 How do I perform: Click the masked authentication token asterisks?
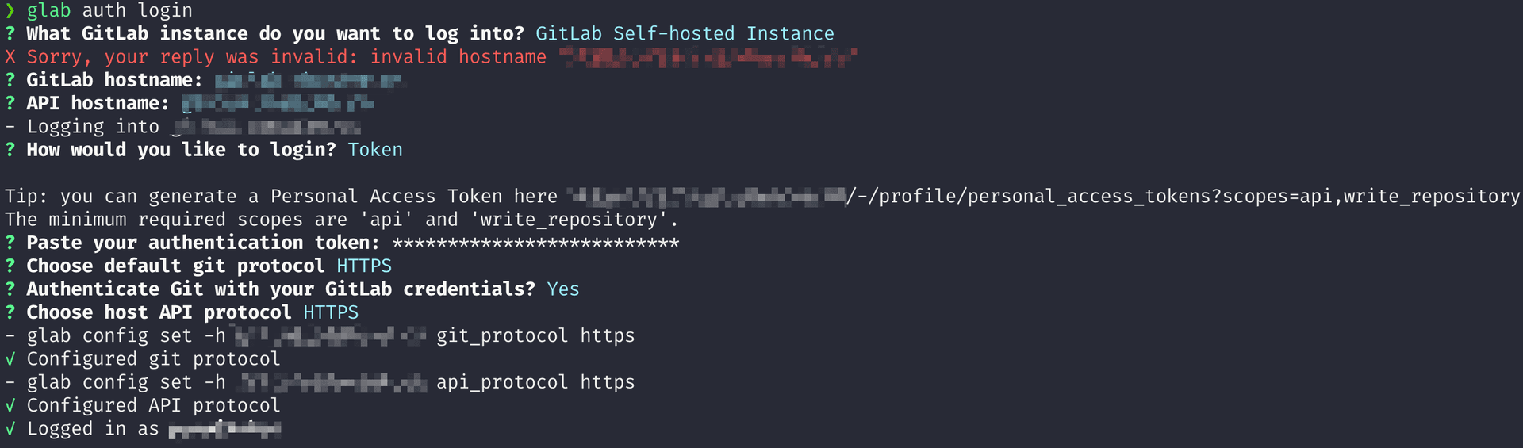(535, 243)
